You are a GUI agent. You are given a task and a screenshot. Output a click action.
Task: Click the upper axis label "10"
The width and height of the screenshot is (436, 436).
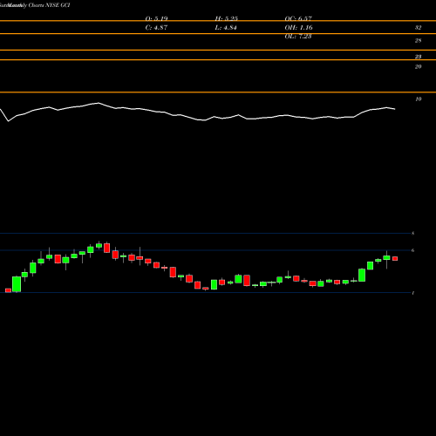point(418,99)
